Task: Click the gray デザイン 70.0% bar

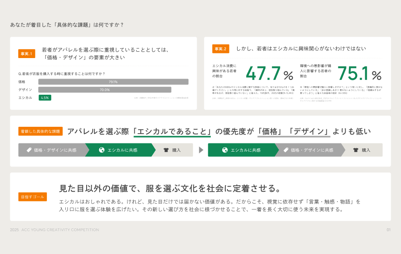Action: point(105,90)
